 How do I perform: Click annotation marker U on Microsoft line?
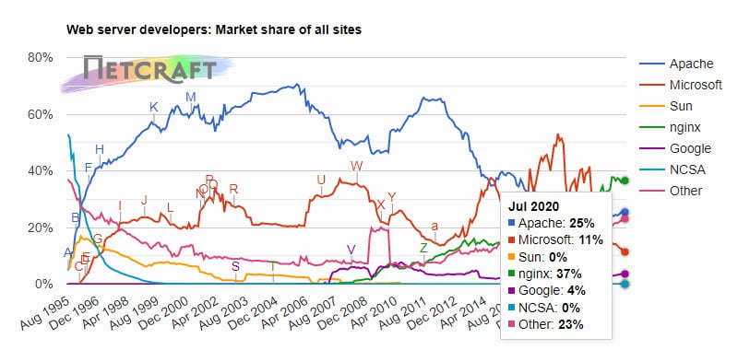pos(321,180)
